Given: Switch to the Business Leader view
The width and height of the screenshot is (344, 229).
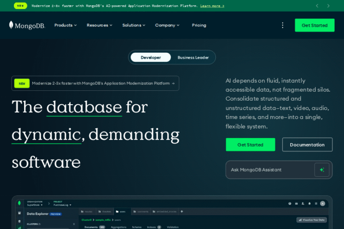Looking at the screenshot, I should [193, 57].
